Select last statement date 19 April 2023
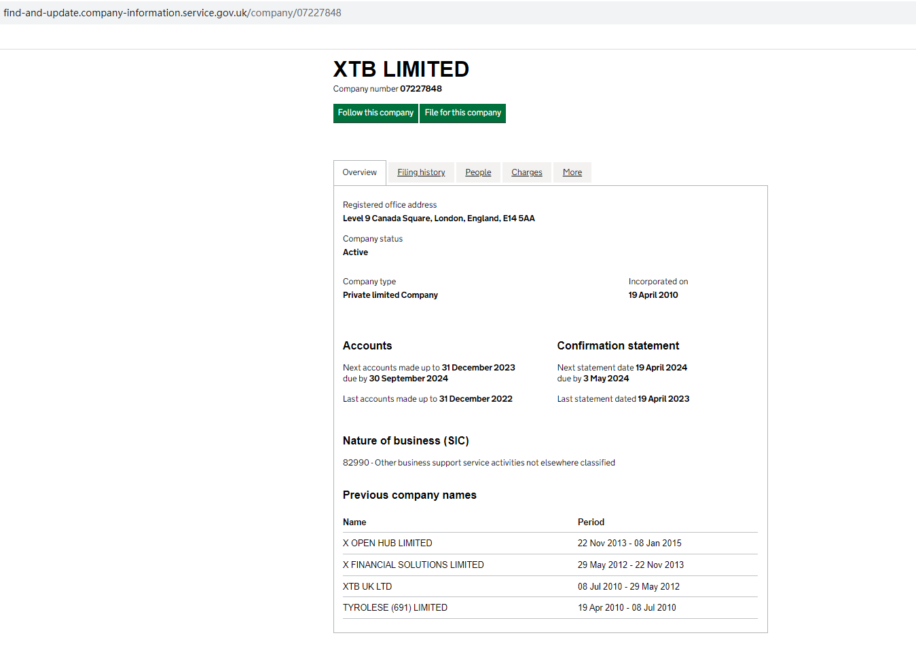The width and height of the screenshot is (916, 665). pyautogui.click(x=663, y=399)
